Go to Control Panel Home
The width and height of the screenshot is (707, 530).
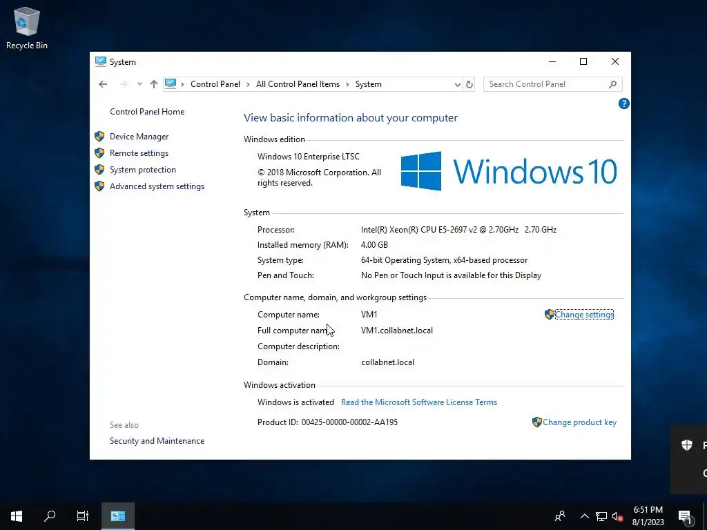(x=147, y=112)
